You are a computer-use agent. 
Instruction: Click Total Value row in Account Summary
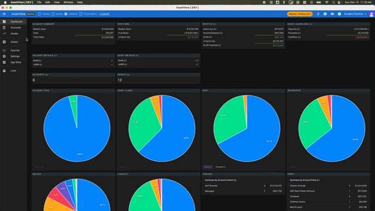73,37
